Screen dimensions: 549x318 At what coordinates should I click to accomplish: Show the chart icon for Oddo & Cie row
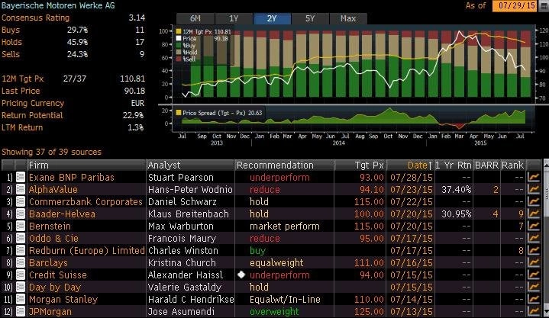(534, 238)
